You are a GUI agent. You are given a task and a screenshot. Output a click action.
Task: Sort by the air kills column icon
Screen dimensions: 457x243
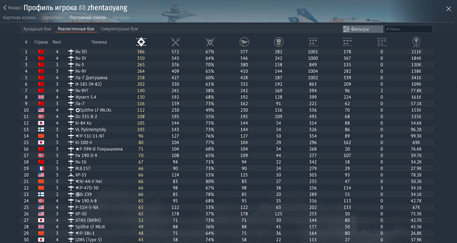pos(313,42)
